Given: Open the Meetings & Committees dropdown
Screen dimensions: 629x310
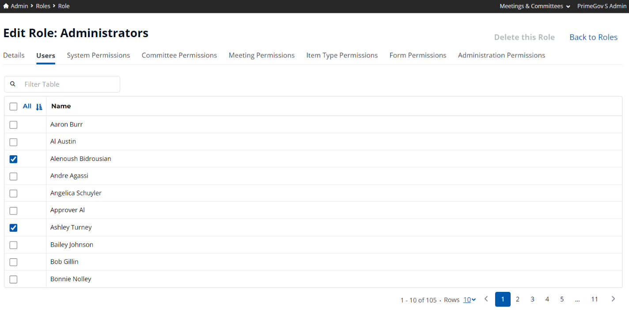Looking at the screenshot, I should (534, 6).
